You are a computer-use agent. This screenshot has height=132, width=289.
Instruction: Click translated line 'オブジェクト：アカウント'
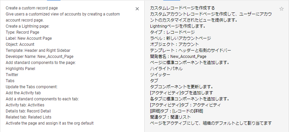pos(174,44)
